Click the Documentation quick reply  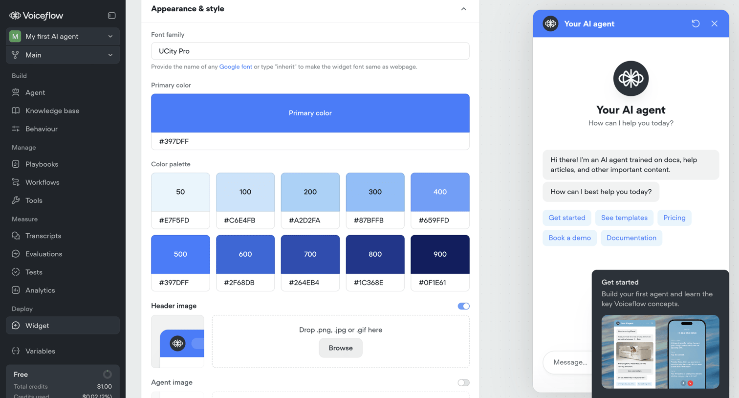631,238
